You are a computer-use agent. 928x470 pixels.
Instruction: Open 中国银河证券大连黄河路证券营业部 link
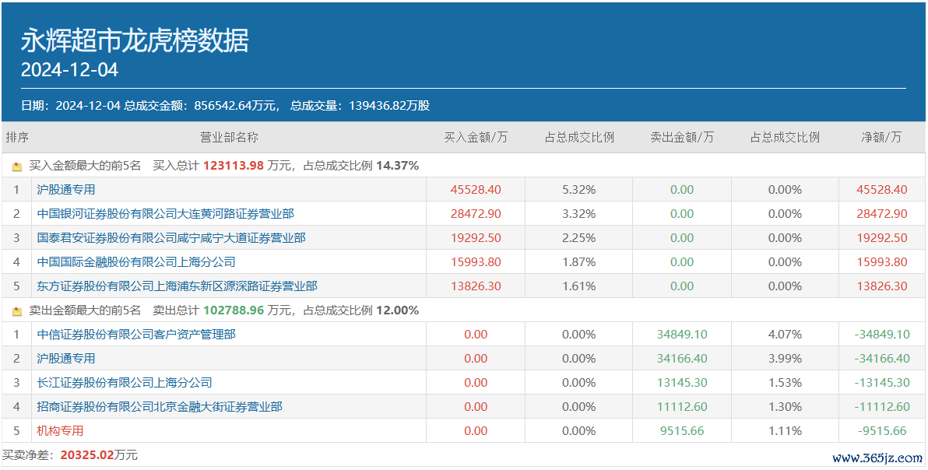pyautogui.click(x=165, y=213)
